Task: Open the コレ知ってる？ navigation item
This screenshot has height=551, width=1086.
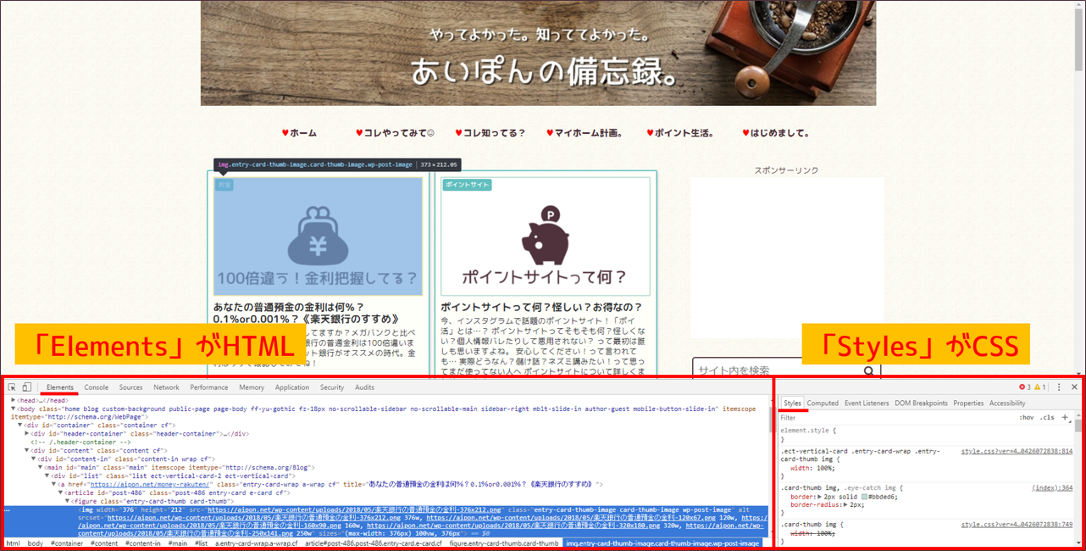Action: [490, 133]
